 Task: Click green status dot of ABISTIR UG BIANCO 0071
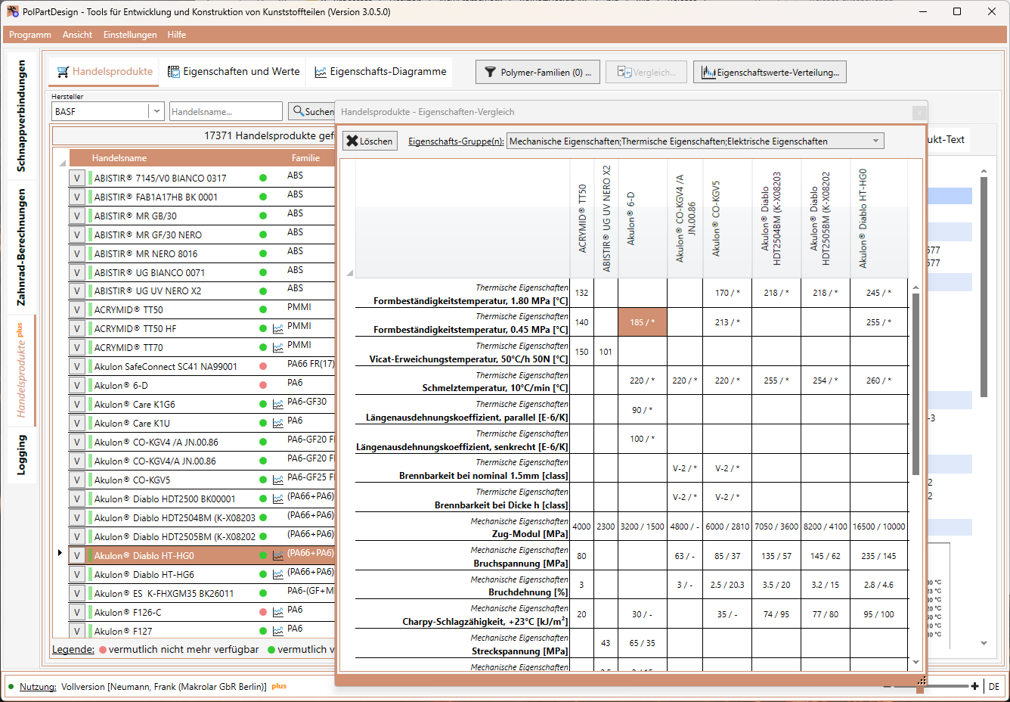tap(263, 272)
